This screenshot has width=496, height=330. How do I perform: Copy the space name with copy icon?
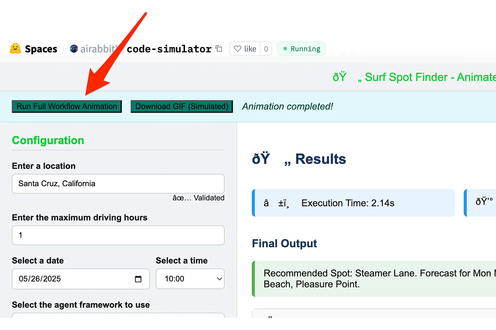(x=219, y=49)
